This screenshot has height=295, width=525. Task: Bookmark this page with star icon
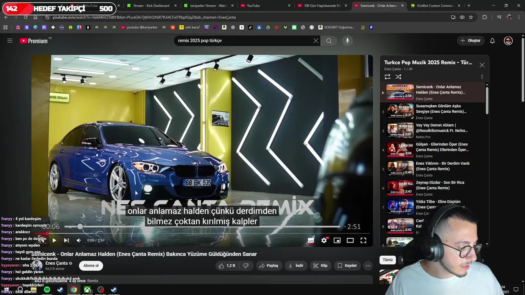point(471,17)
